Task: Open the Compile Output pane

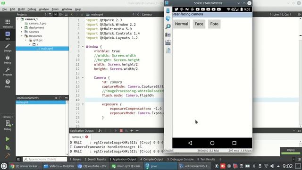Action: pyautogui.click(x=152, y=159)
